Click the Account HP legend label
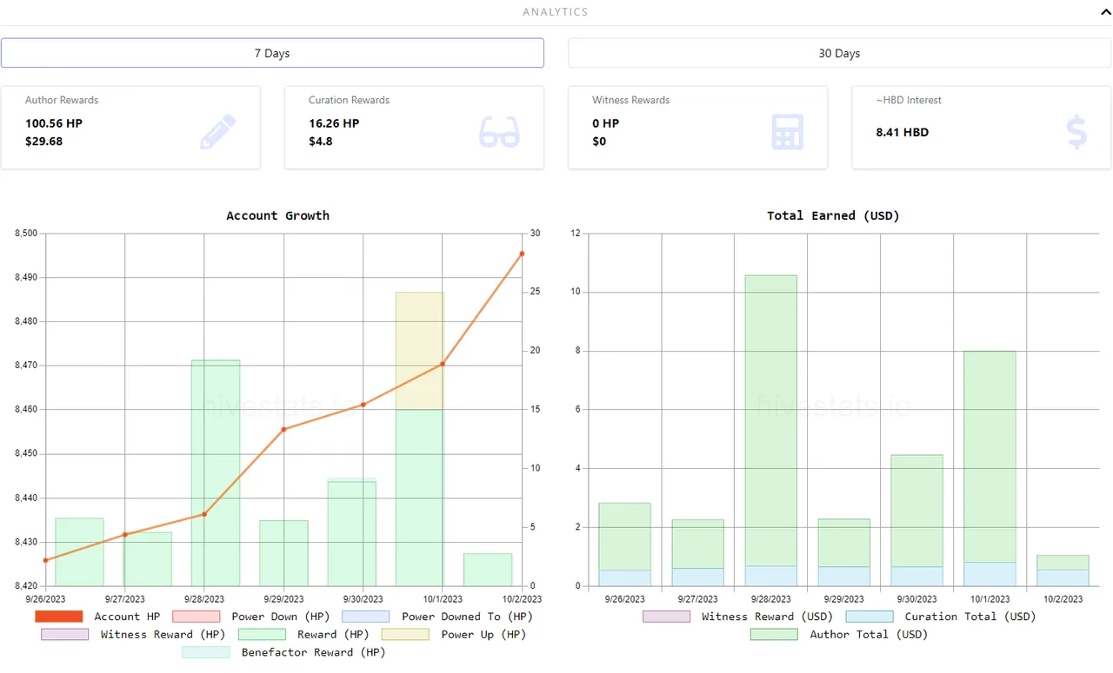The image size is (1113, 673). click(x=127, y=617)
